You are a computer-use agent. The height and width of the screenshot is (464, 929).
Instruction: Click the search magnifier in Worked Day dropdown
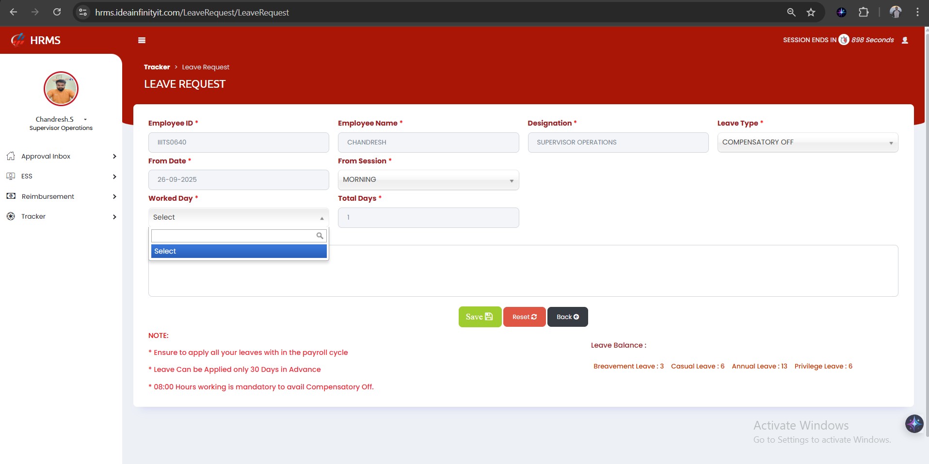click(320, 236)
